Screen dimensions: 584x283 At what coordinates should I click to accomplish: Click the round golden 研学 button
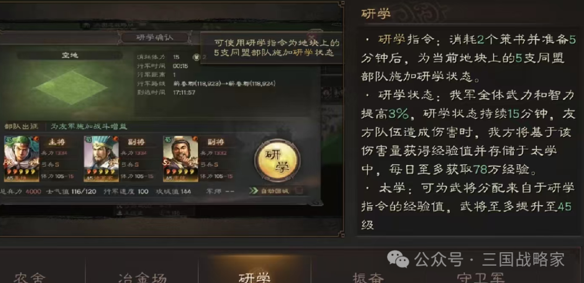[277, 161]
